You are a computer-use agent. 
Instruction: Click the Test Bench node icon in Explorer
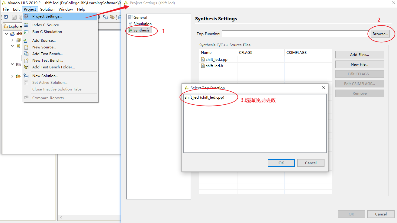[x=18, y=64]
